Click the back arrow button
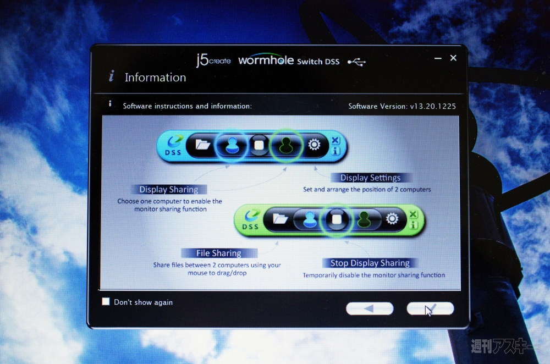This screenshot has height=364, width=550. 370,308
